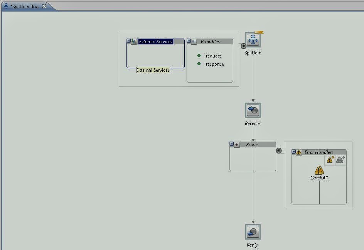Screen dimensions: 364x250
Task: Toggle the Scope error handlers arrow
Action: coord(279,150)
